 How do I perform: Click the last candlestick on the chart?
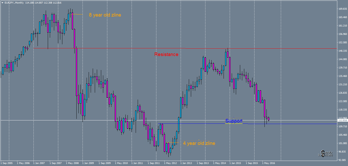pyautogui.click(x=269, y=118)
